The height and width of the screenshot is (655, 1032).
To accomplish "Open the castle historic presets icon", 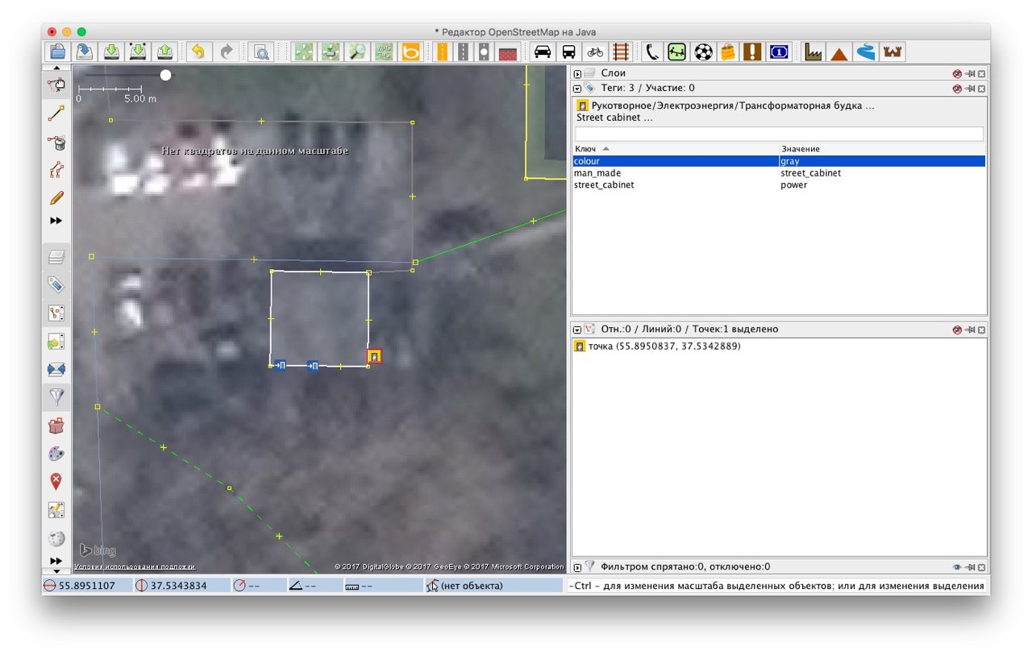I will click(x=893, y=52).
